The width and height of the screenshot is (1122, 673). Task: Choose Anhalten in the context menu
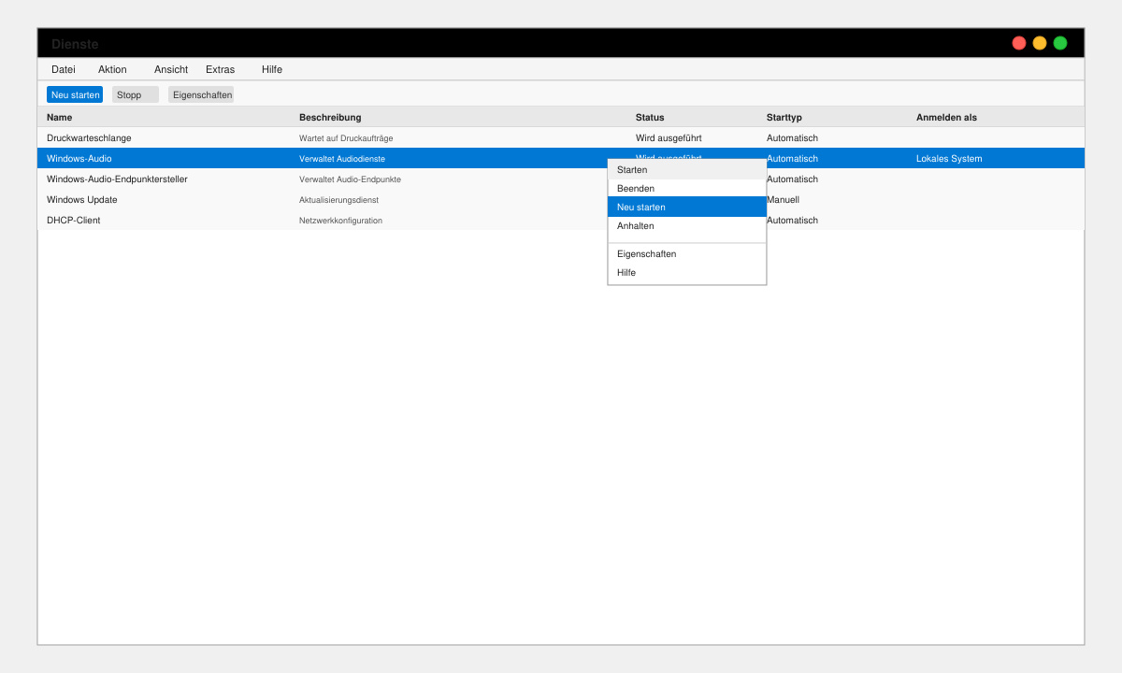tap(687, 225)
